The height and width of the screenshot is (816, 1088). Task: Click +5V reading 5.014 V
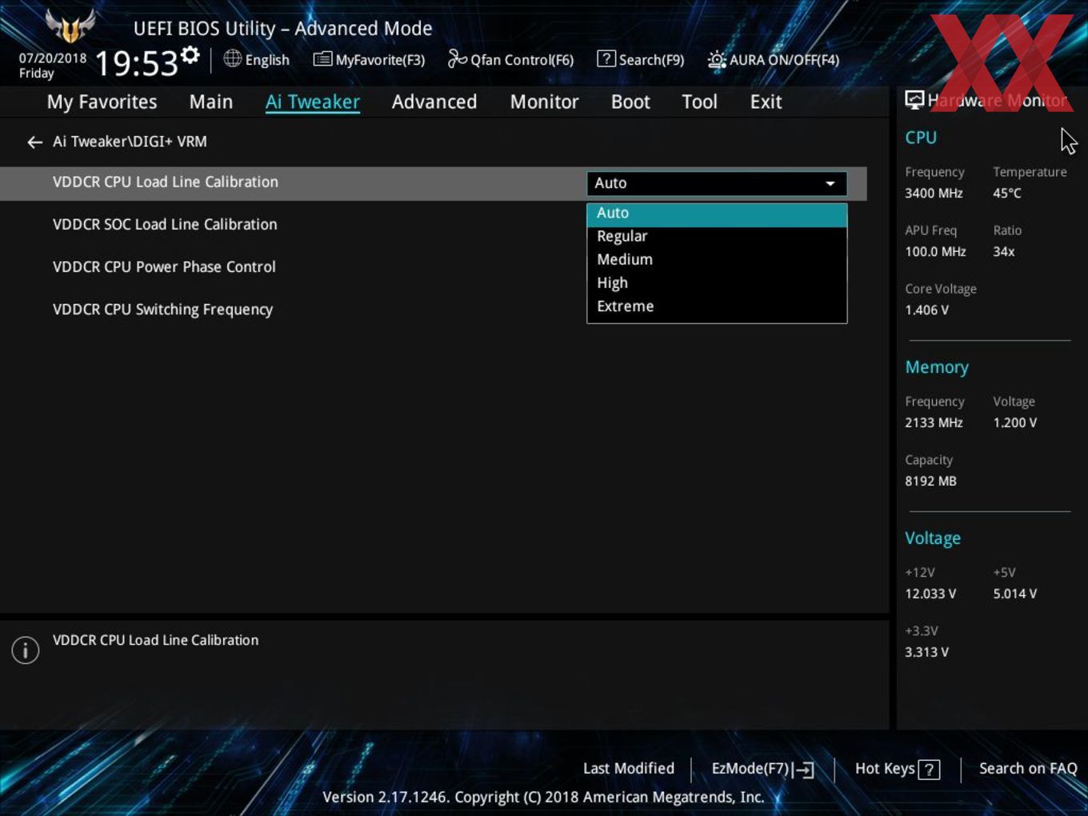coord(1014,594)
